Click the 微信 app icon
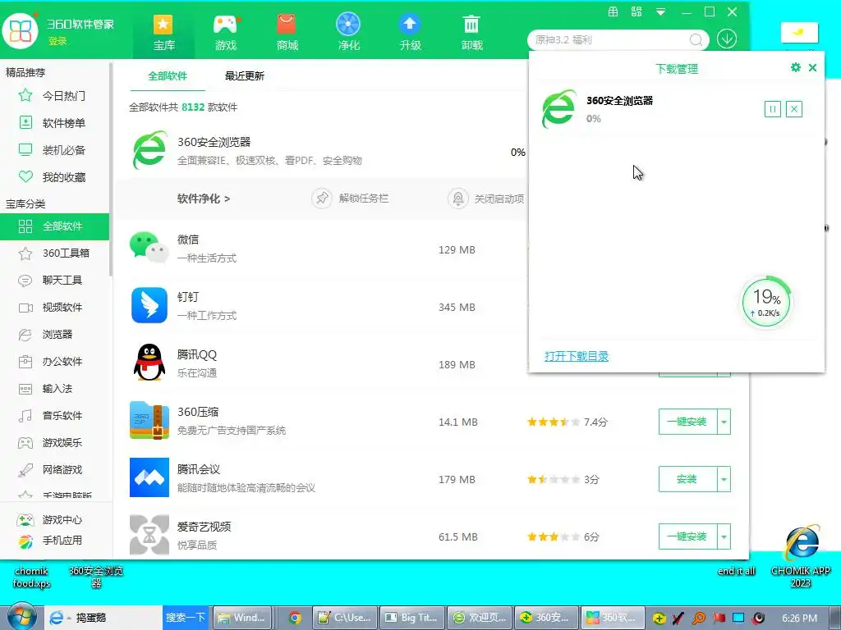 coord(149,248)
